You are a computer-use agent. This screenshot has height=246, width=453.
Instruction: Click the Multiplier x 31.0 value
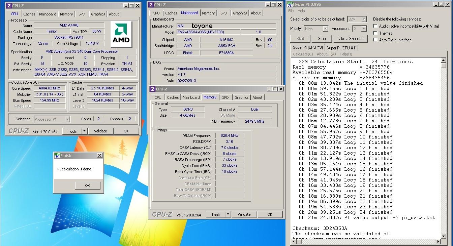pyautogui.click(x=50, y=94)
